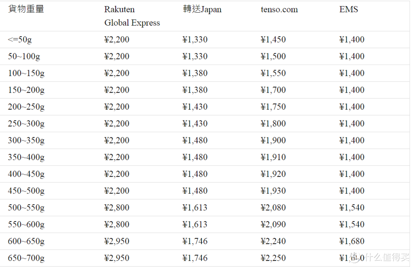The image size is (413, 267).
Task: Select the Rakuten Global Express column header
Action: [x=132, y=16]
